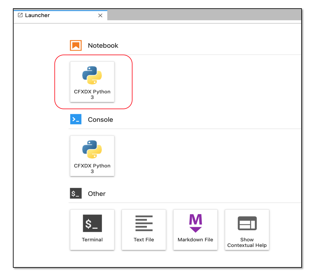The width and height of the screenshot is (324, 276).
Task: Click the Other section heading text
Action: point(97,194)
